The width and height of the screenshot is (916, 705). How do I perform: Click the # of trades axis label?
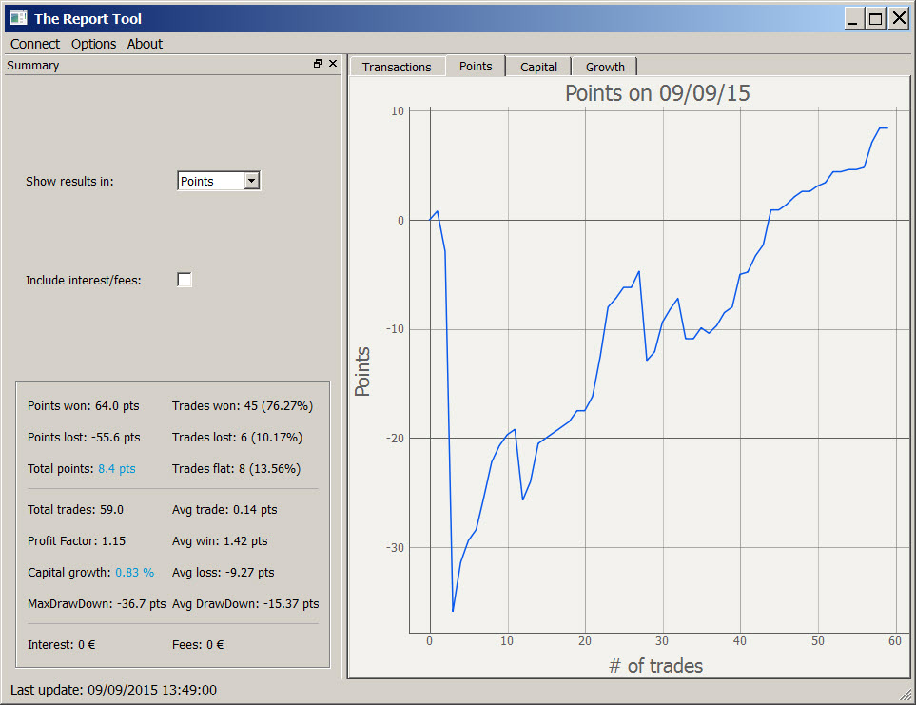point(655,666)
